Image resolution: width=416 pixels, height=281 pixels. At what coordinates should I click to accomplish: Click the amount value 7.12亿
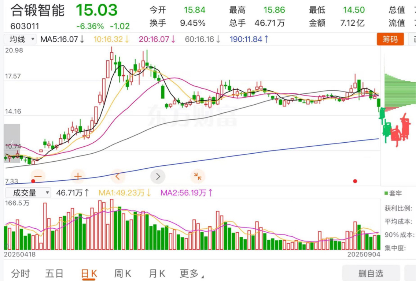352,23
